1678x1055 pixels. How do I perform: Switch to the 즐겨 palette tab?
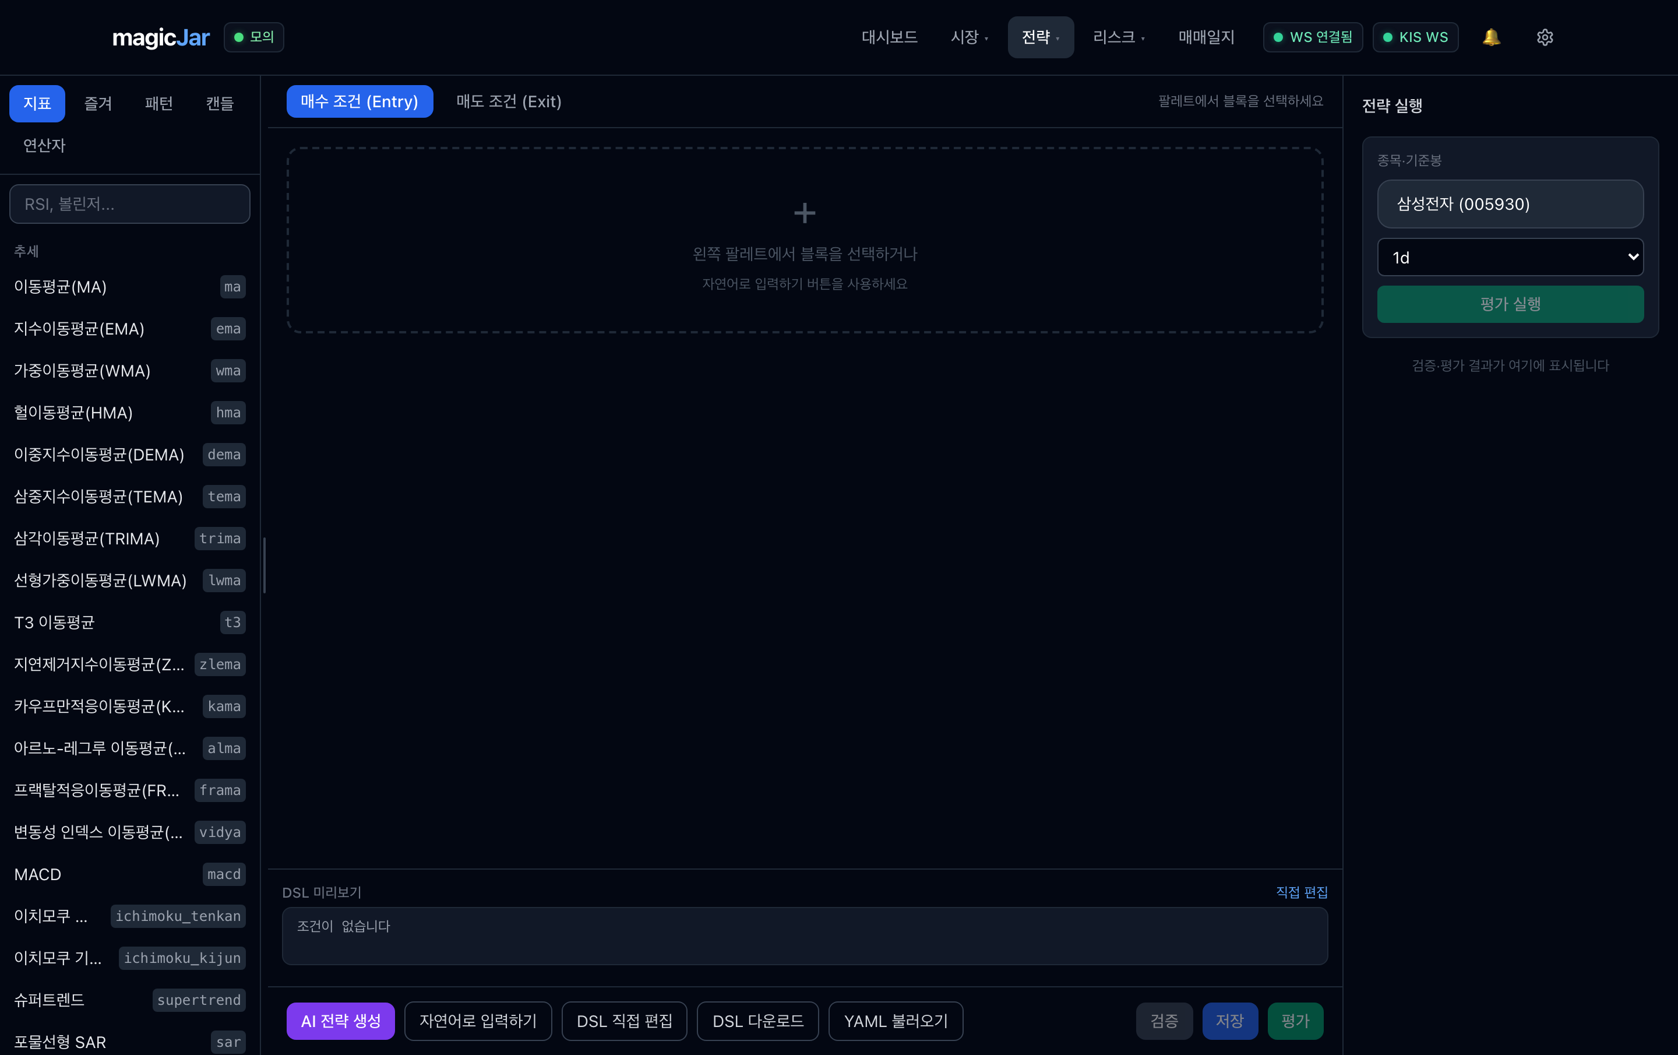(x=97, y=103)
